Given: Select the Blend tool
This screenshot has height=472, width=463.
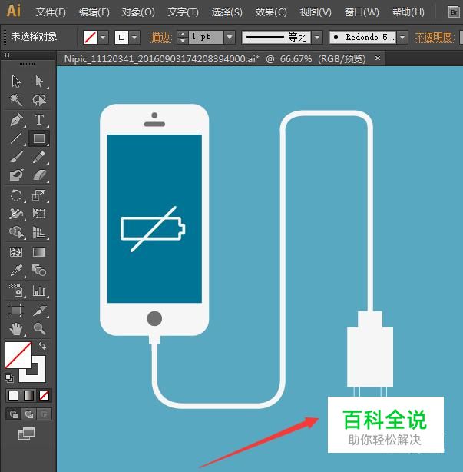Looking at the screenshot, I should [39, 270].
